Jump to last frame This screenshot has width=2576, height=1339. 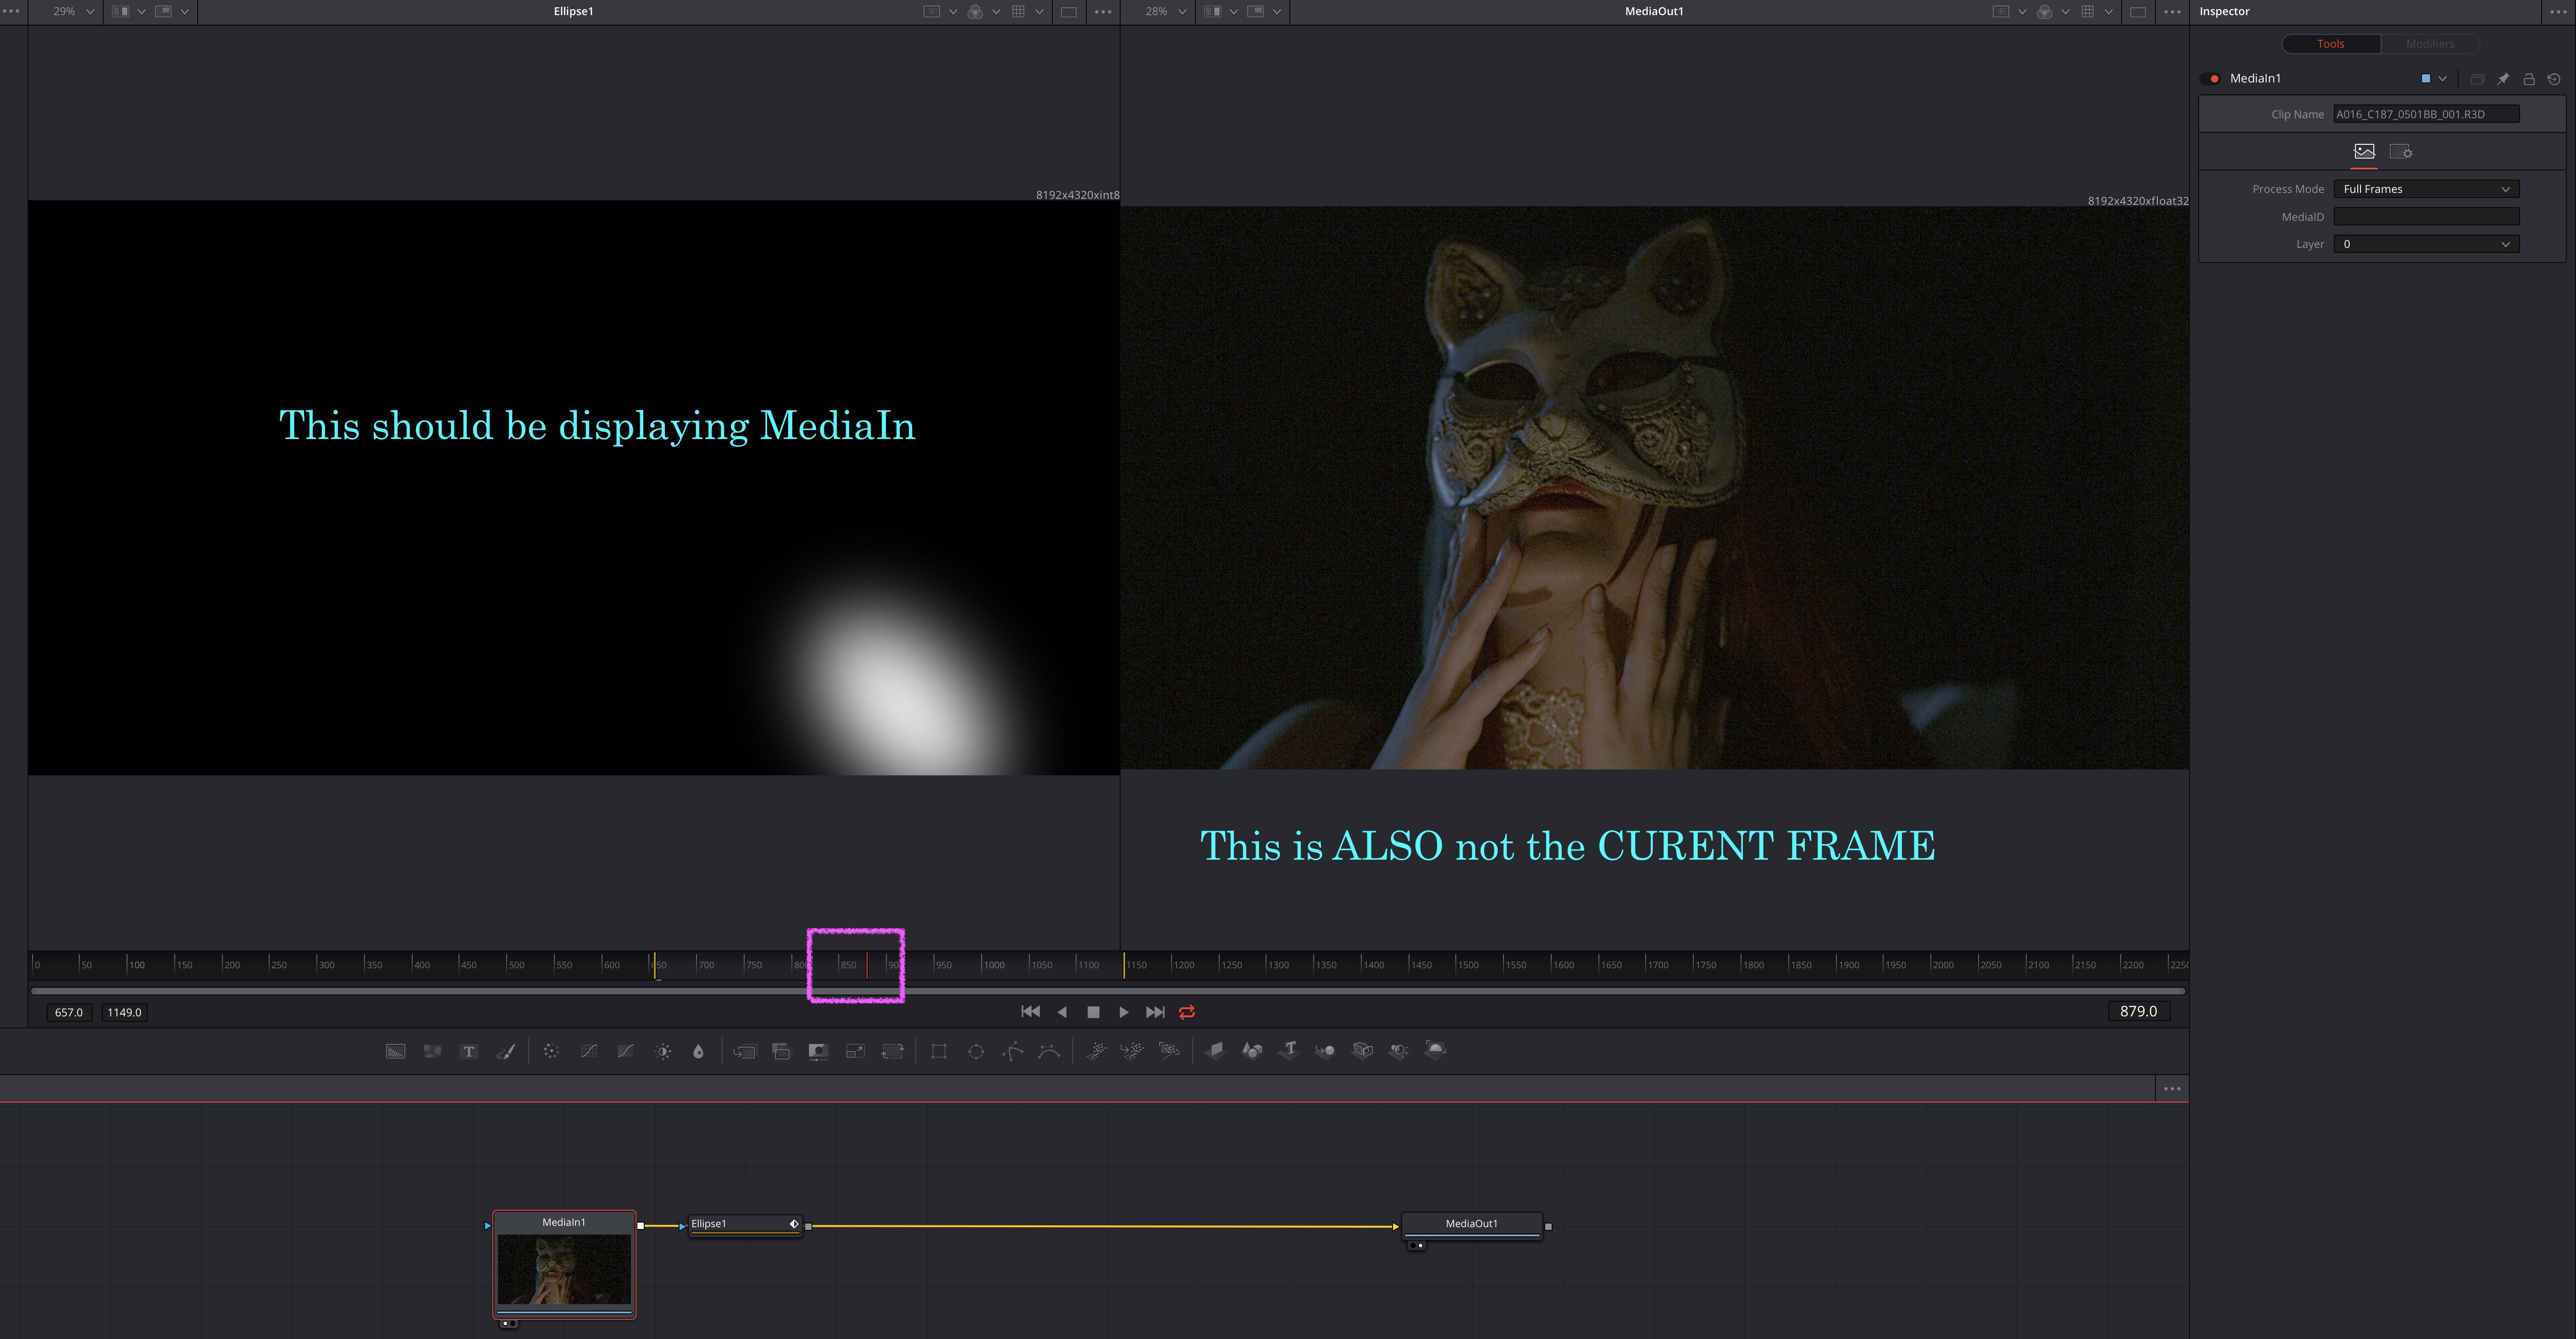[x=1155, y=1012]
